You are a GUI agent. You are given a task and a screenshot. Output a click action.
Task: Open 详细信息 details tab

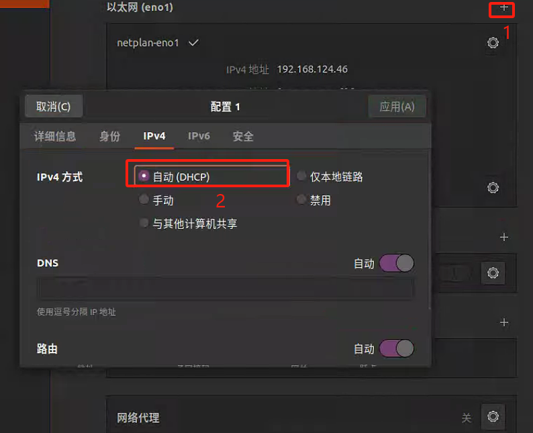55,136
